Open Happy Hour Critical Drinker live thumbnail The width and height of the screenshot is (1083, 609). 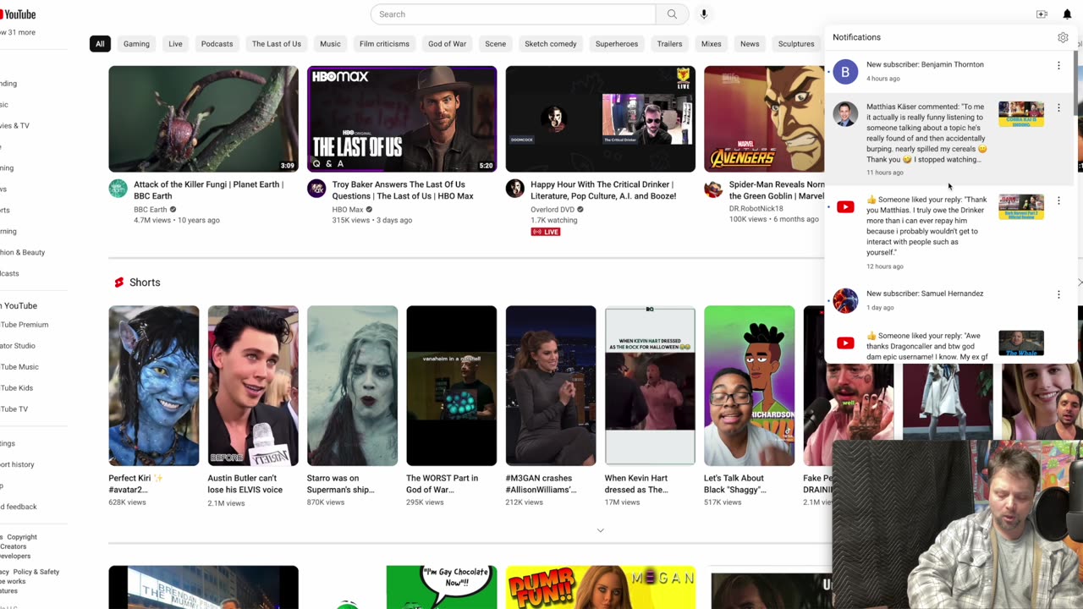point(600,119)
